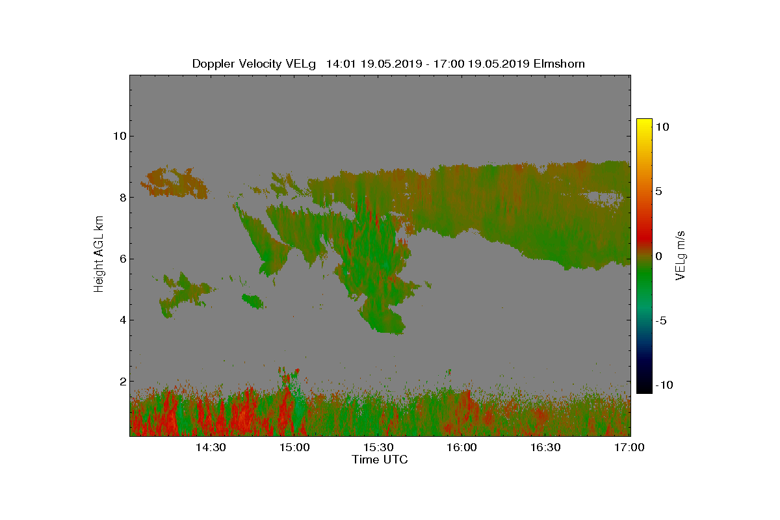Screen dimensions: 780x520
Task: Click the small cloud patch at 8.5 km near 14:15
Action: [x=175, y=183]
